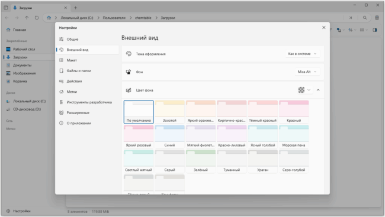The height and width of the screenshot is (217, 385).
Task: Choose the Ураган background color
Action: (263, 161)
